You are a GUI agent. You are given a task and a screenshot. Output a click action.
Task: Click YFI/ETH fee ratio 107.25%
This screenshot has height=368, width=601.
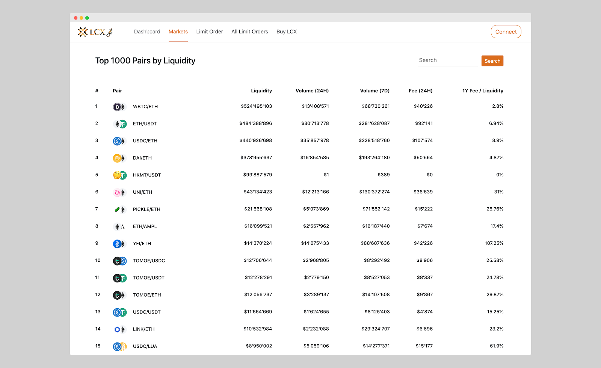click(494, 243)
